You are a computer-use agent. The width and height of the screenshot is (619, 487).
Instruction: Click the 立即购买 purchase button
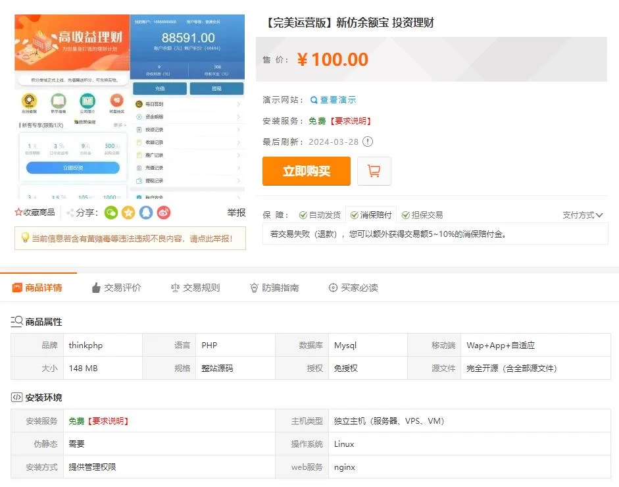tap(307, 170)
